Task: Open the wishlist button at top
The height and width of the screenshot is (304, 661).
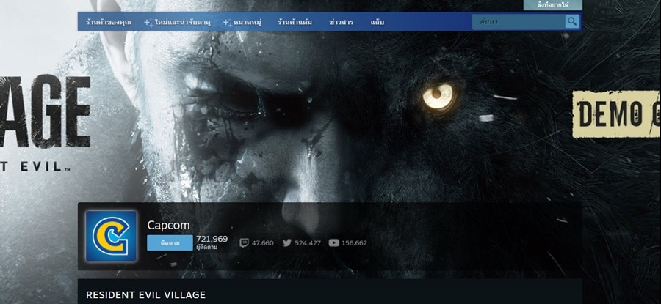Action: [x=552, y=5]
